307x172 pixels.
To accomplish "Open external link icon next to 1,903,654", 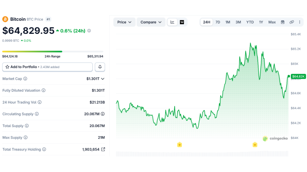I will tap(103, 149).
